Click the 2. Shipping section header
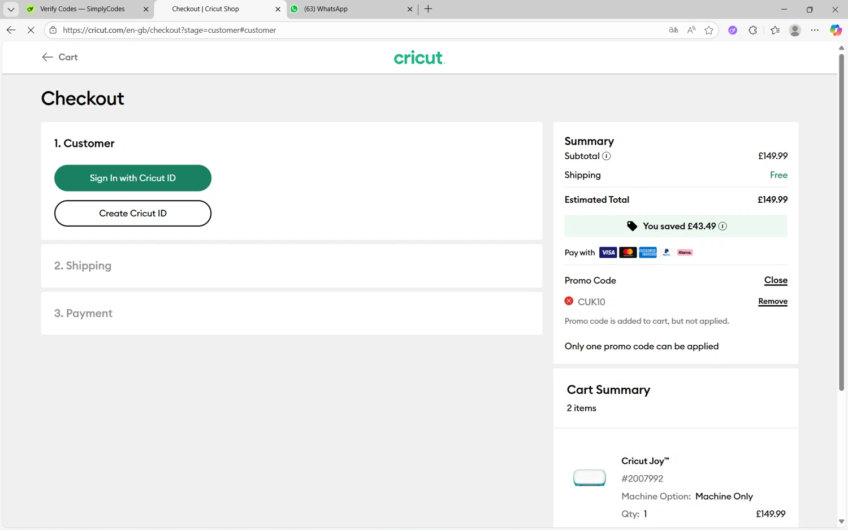This screenshot has height=530, width=848. 83,266
